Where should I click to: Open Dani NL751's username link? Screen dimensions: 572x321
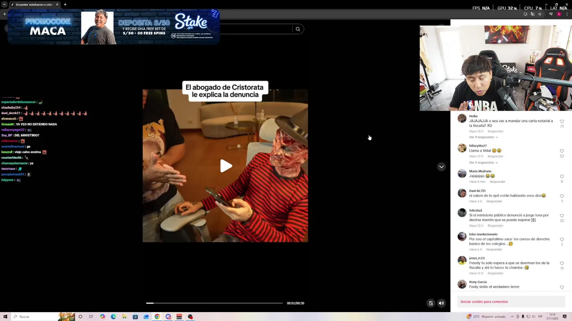(x=477, y=191)
